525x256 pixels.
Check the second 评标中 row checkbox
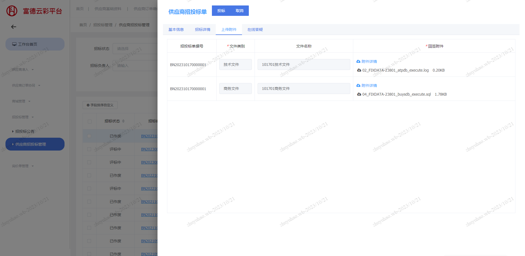(89, 162)
